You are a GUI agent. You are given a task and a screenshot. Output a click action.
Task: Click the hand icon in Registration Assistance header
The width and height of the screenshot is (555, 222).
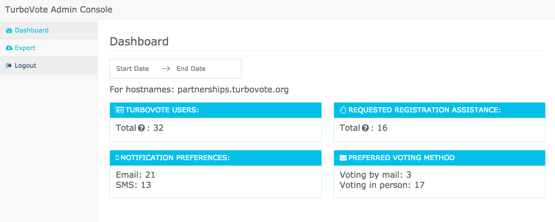(x=343, y=110)
